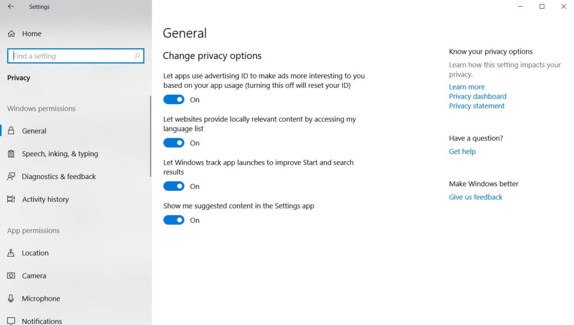Click the back arrow at top left

(10, 7)
